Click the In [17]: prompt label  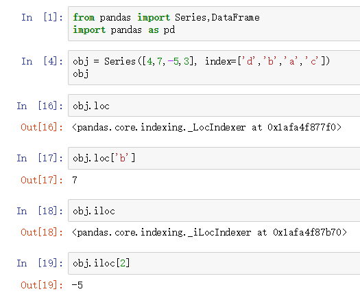[40, 158]
